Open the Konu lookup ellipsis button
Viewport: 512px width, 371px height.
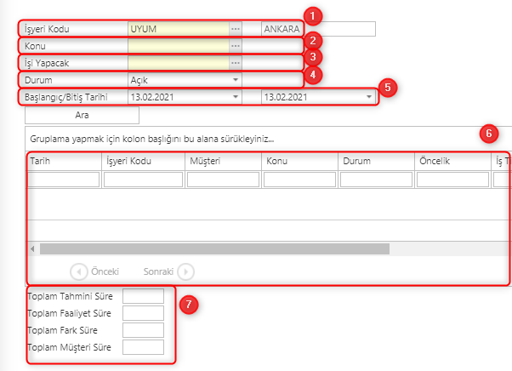tap(236, 46)
